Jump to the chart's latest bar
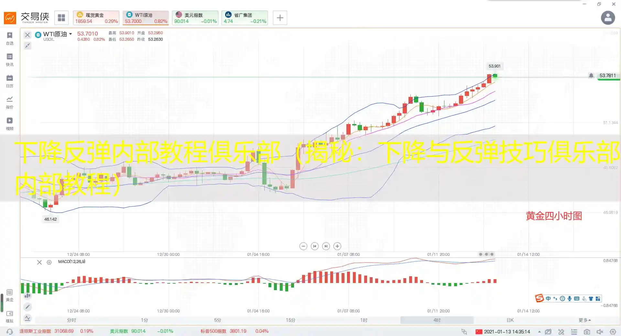This screenshot has height=336, width=621. (x=326, y=246)
